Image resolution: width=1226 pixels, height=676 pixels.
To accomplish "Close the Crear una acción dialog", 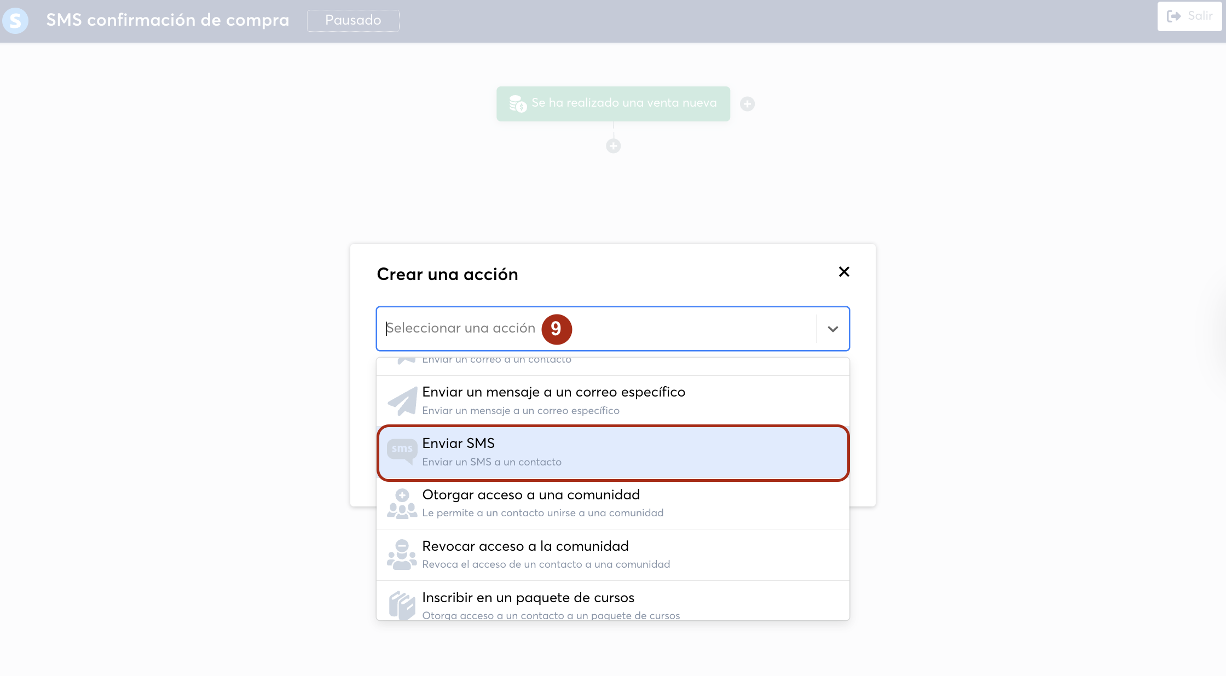I will click(844, 272).
